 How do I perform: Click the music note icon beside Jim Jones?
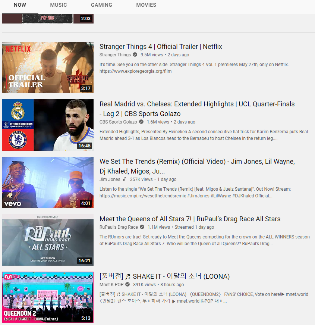pos(125,179)
